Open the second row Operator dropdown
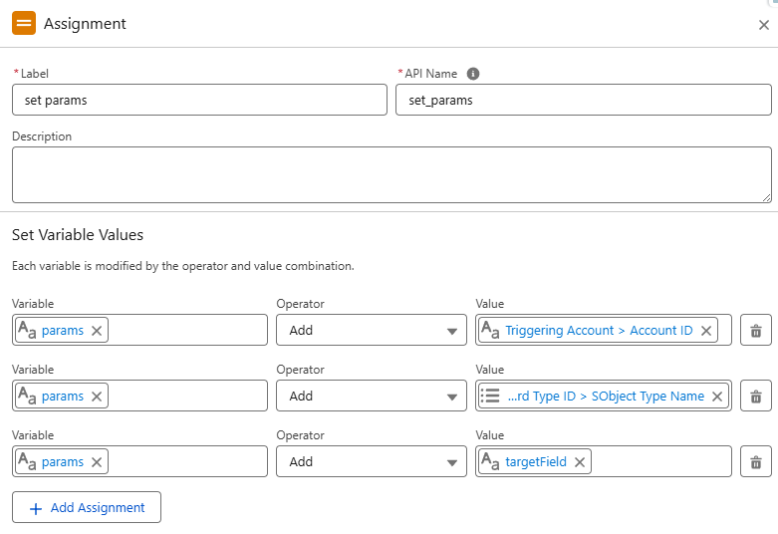 tap(371, 396)
